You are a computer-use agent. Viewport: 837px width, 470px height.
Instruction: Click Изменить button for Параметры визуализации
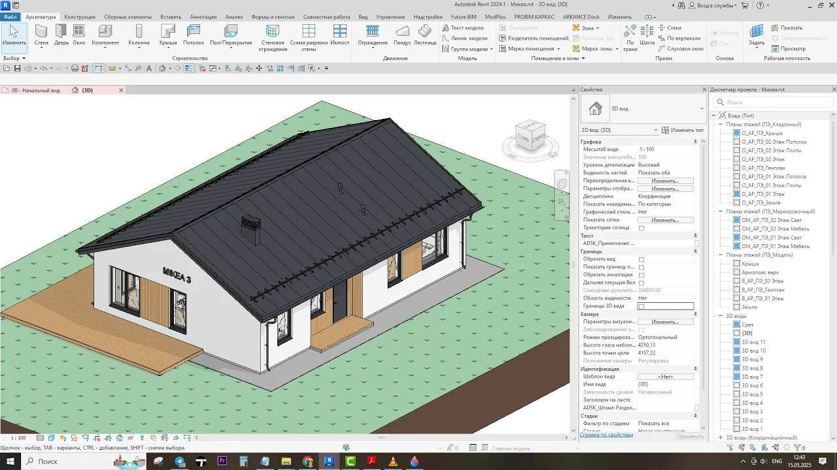[665, 322]
